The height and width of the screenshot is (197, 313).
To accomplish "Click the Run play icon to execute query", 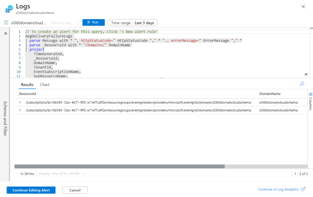I will point(89,22).
